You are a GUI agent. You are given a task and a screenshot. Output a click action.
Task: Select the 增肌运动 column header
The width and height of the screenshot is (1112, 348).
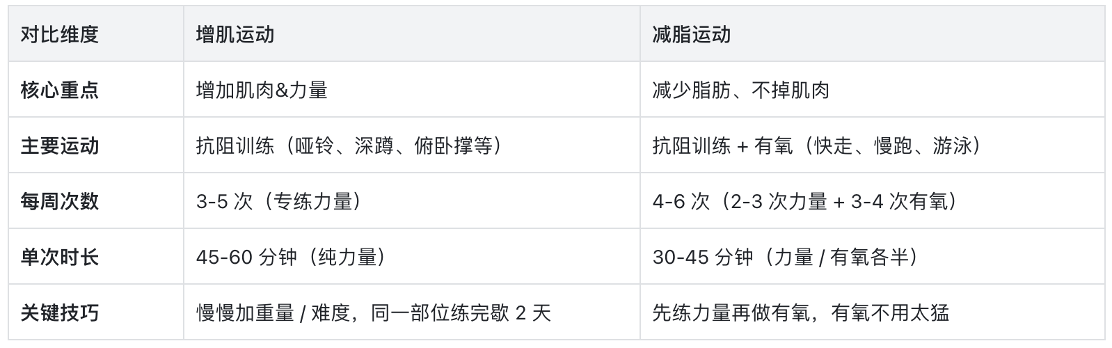[x=235, y=34]
